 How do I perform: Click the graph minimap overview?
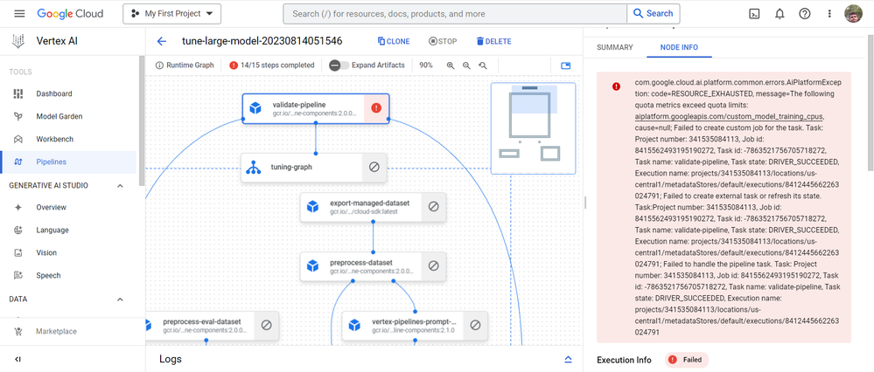pos(533,127)
